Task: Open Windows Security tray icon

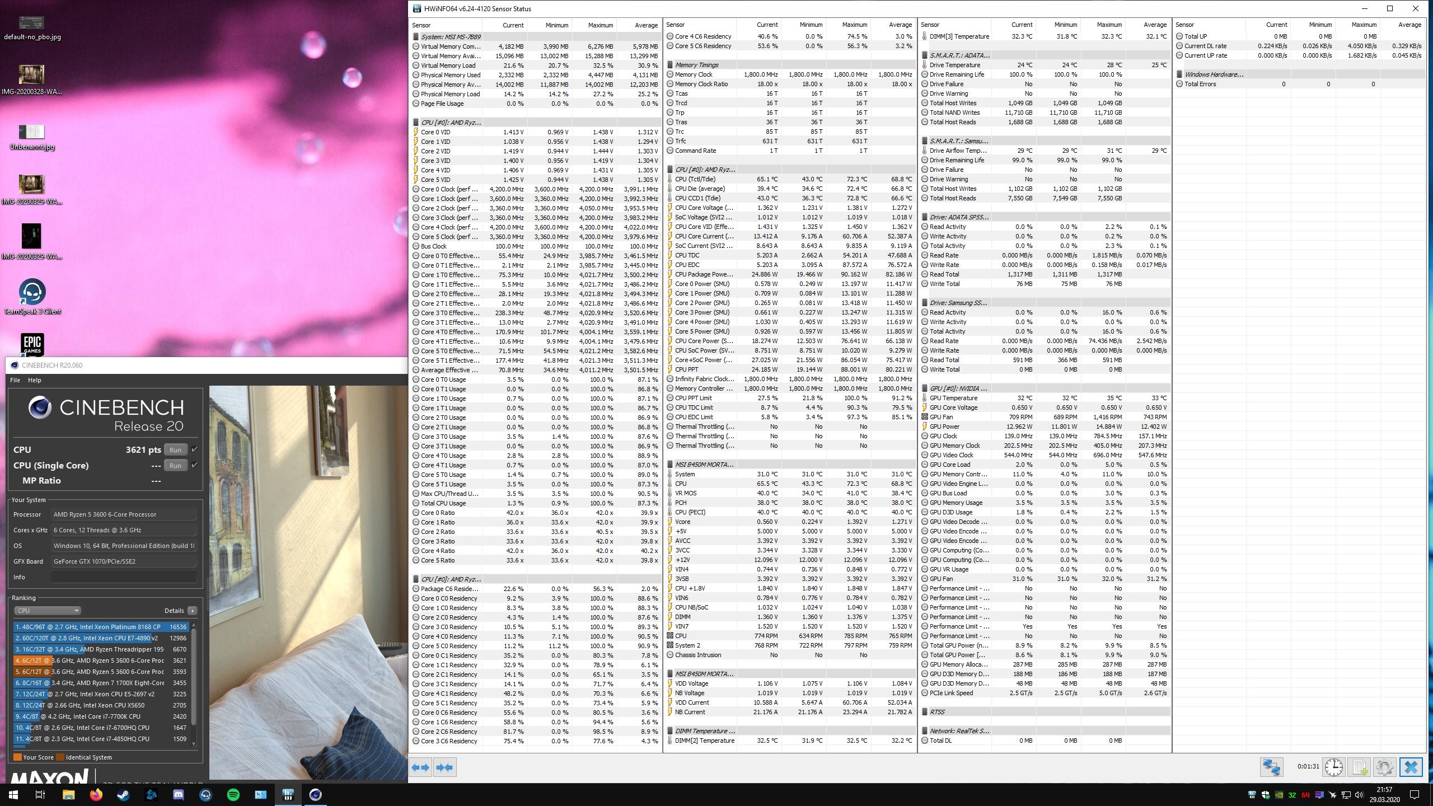Action: click(x=1265, y=795)
